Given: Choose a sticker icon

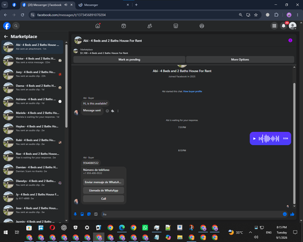Looking at the screenshot, I should coord(89,214).
